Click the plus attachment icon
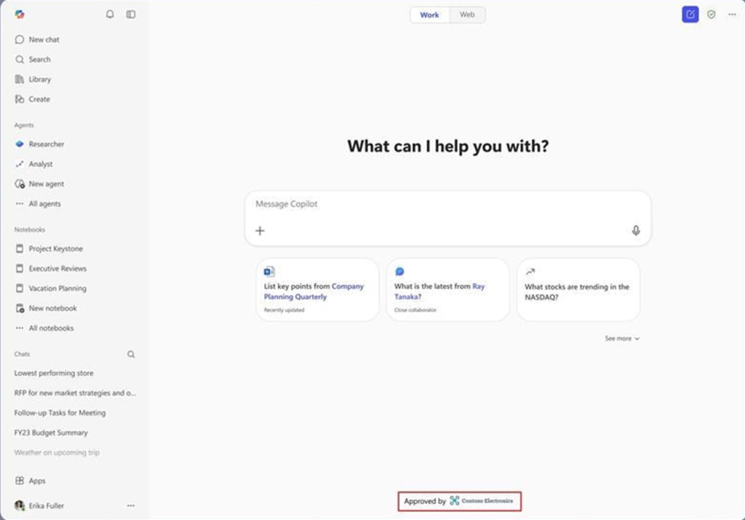The height and width of the screenshot is (520, 745). pos(260,231)
